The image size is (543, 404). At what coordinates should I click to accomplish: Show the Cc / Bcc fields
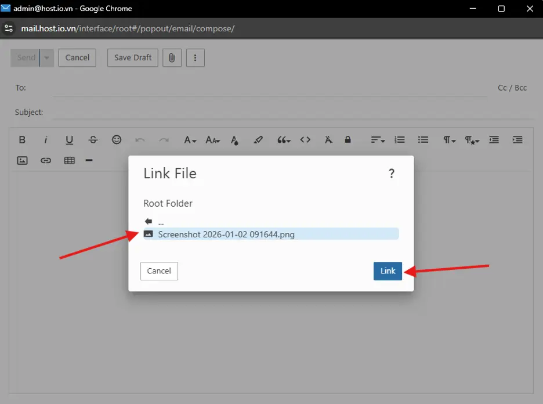pos(512,88)
